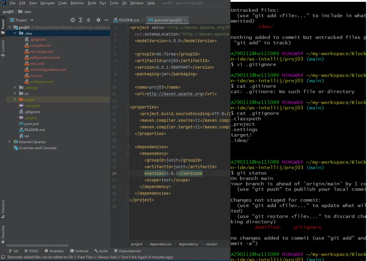Open the Commit tool window sidebar button
This screenshot has width=367, height=261.
pos(3,48)
